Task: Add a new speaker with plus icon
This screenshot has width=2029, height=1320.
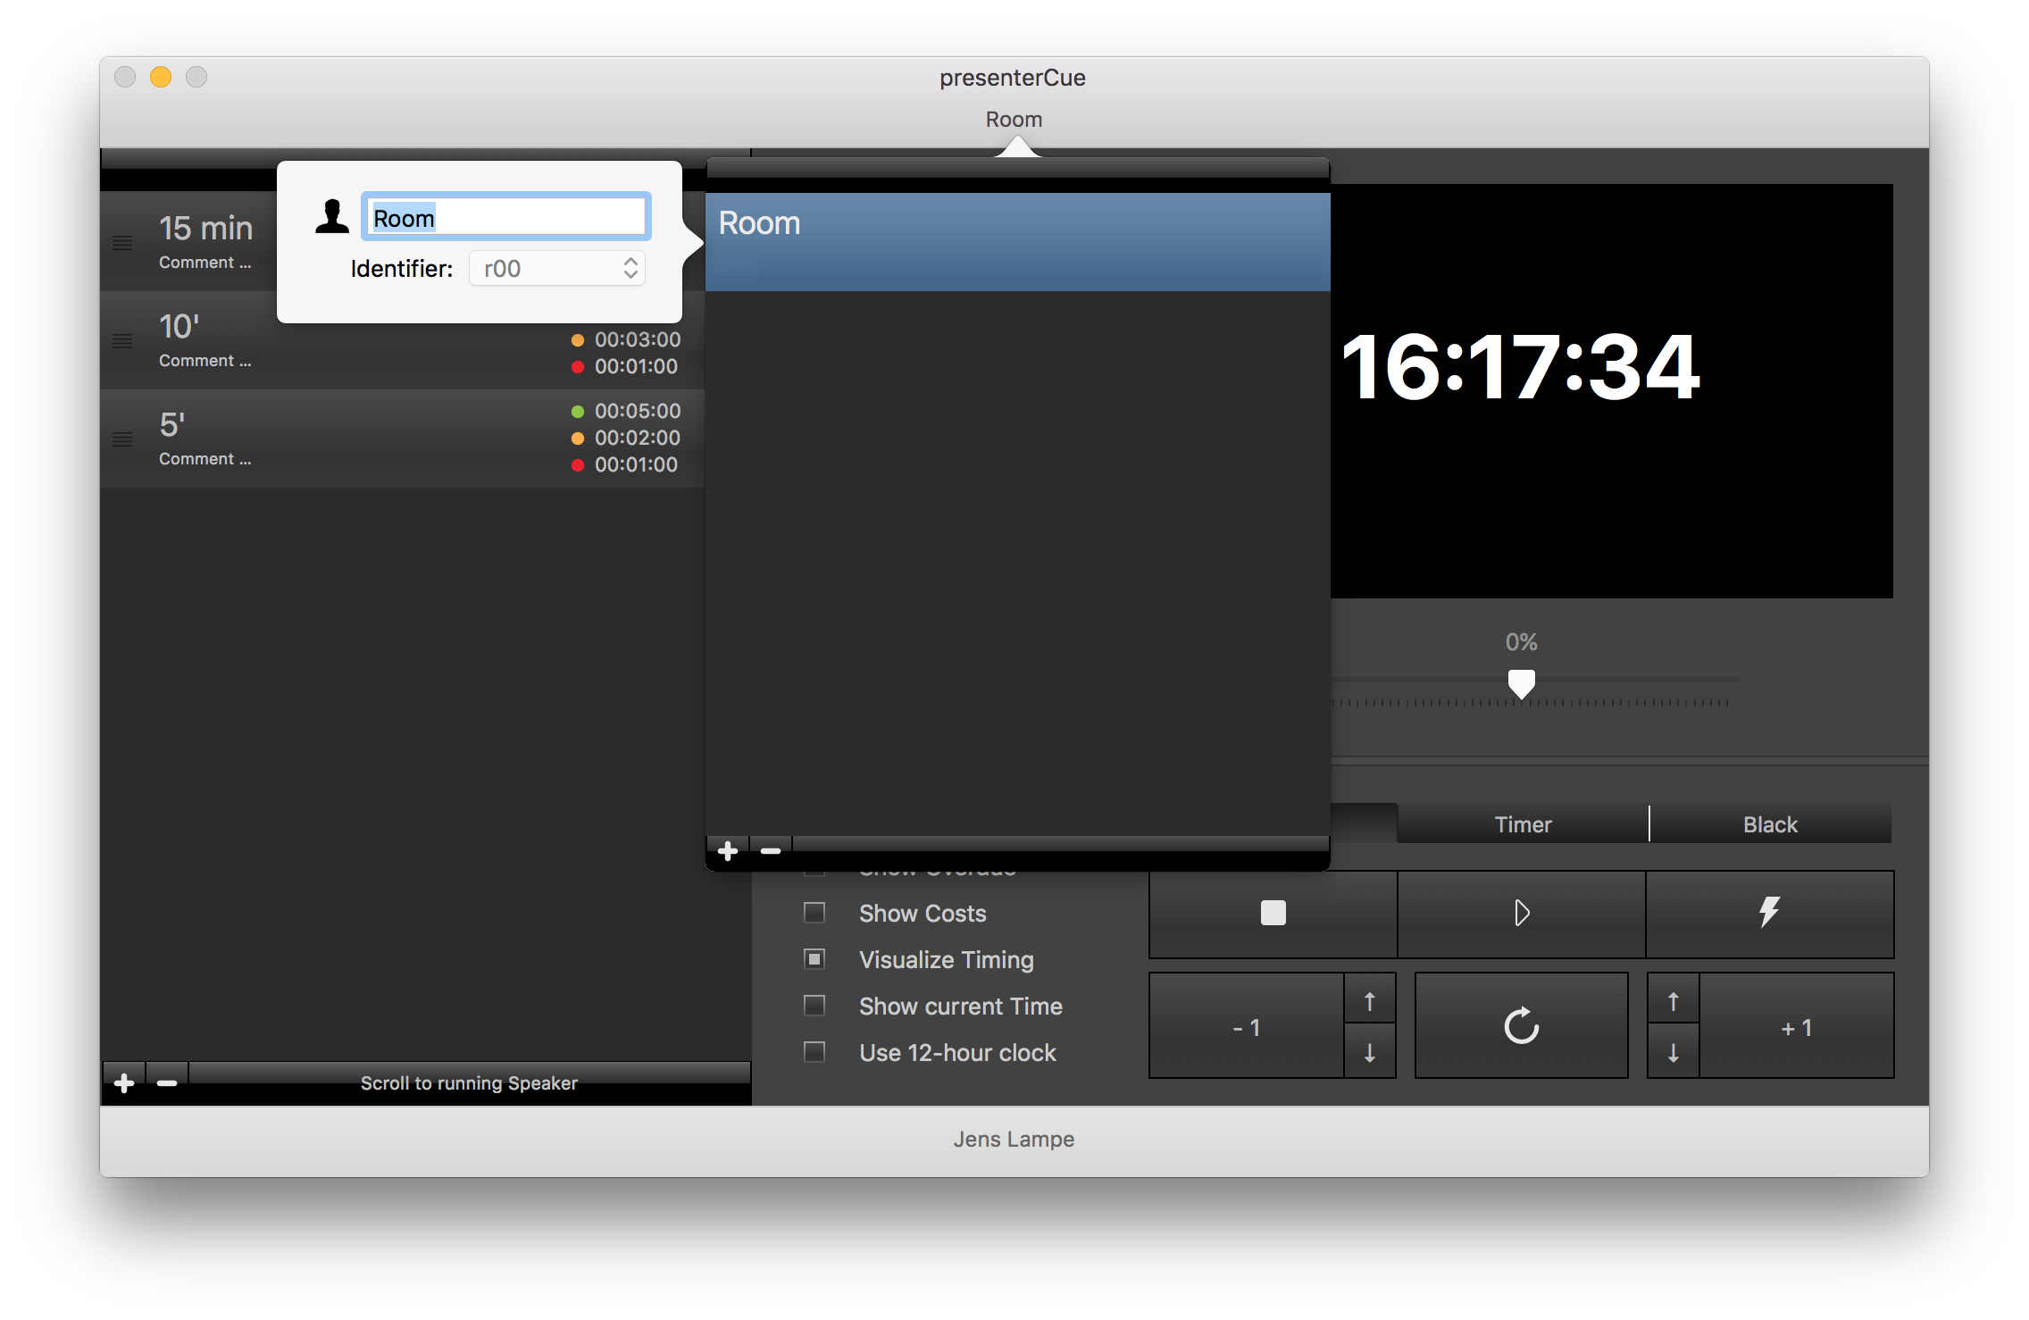Action: (x=124, y=1083)
